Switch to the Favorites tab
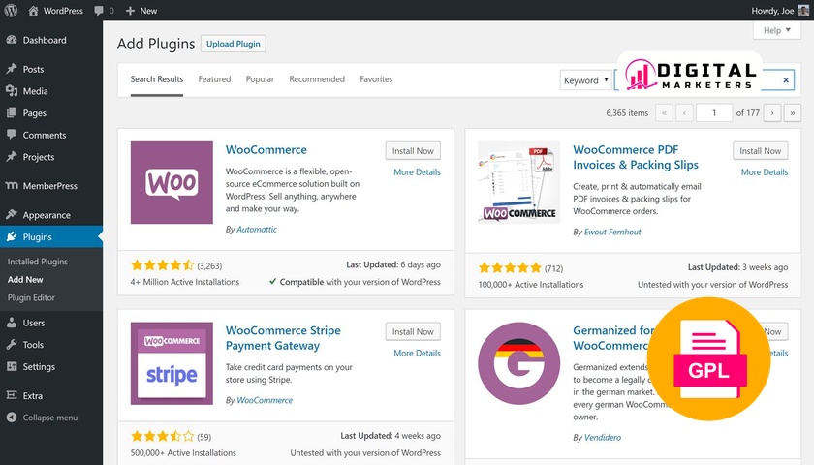 pos(376,78)
